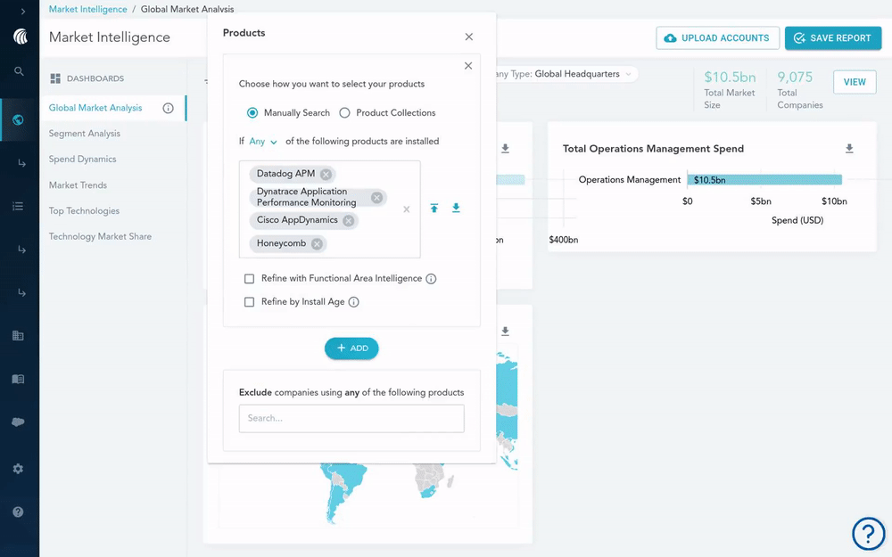Click inside the selected products box
The width and height of the screenshot is (892, 557).
tap(330, 209)
